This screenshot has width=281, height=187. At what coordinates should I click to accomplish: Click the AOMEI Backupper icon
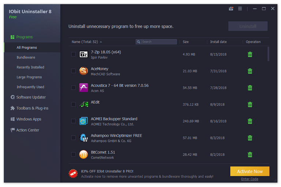[83, 121]
